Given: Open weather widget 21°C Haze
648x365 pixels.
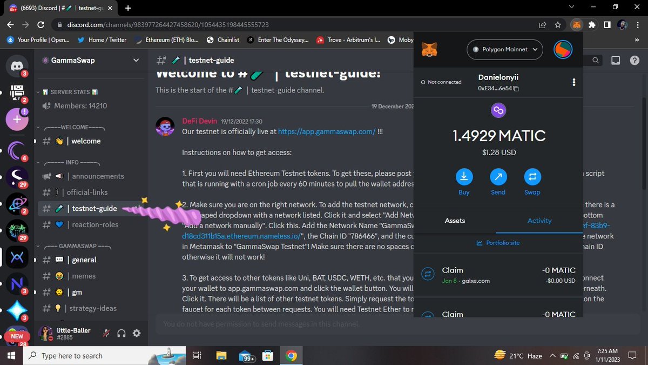Looking at the screenshot, I should click(518, 356).
